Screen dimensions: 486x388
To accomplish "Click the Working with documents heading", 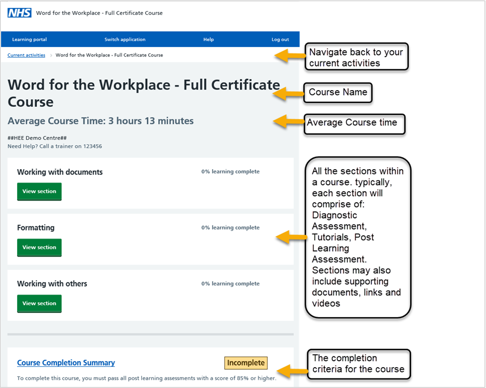I will 60,172.
